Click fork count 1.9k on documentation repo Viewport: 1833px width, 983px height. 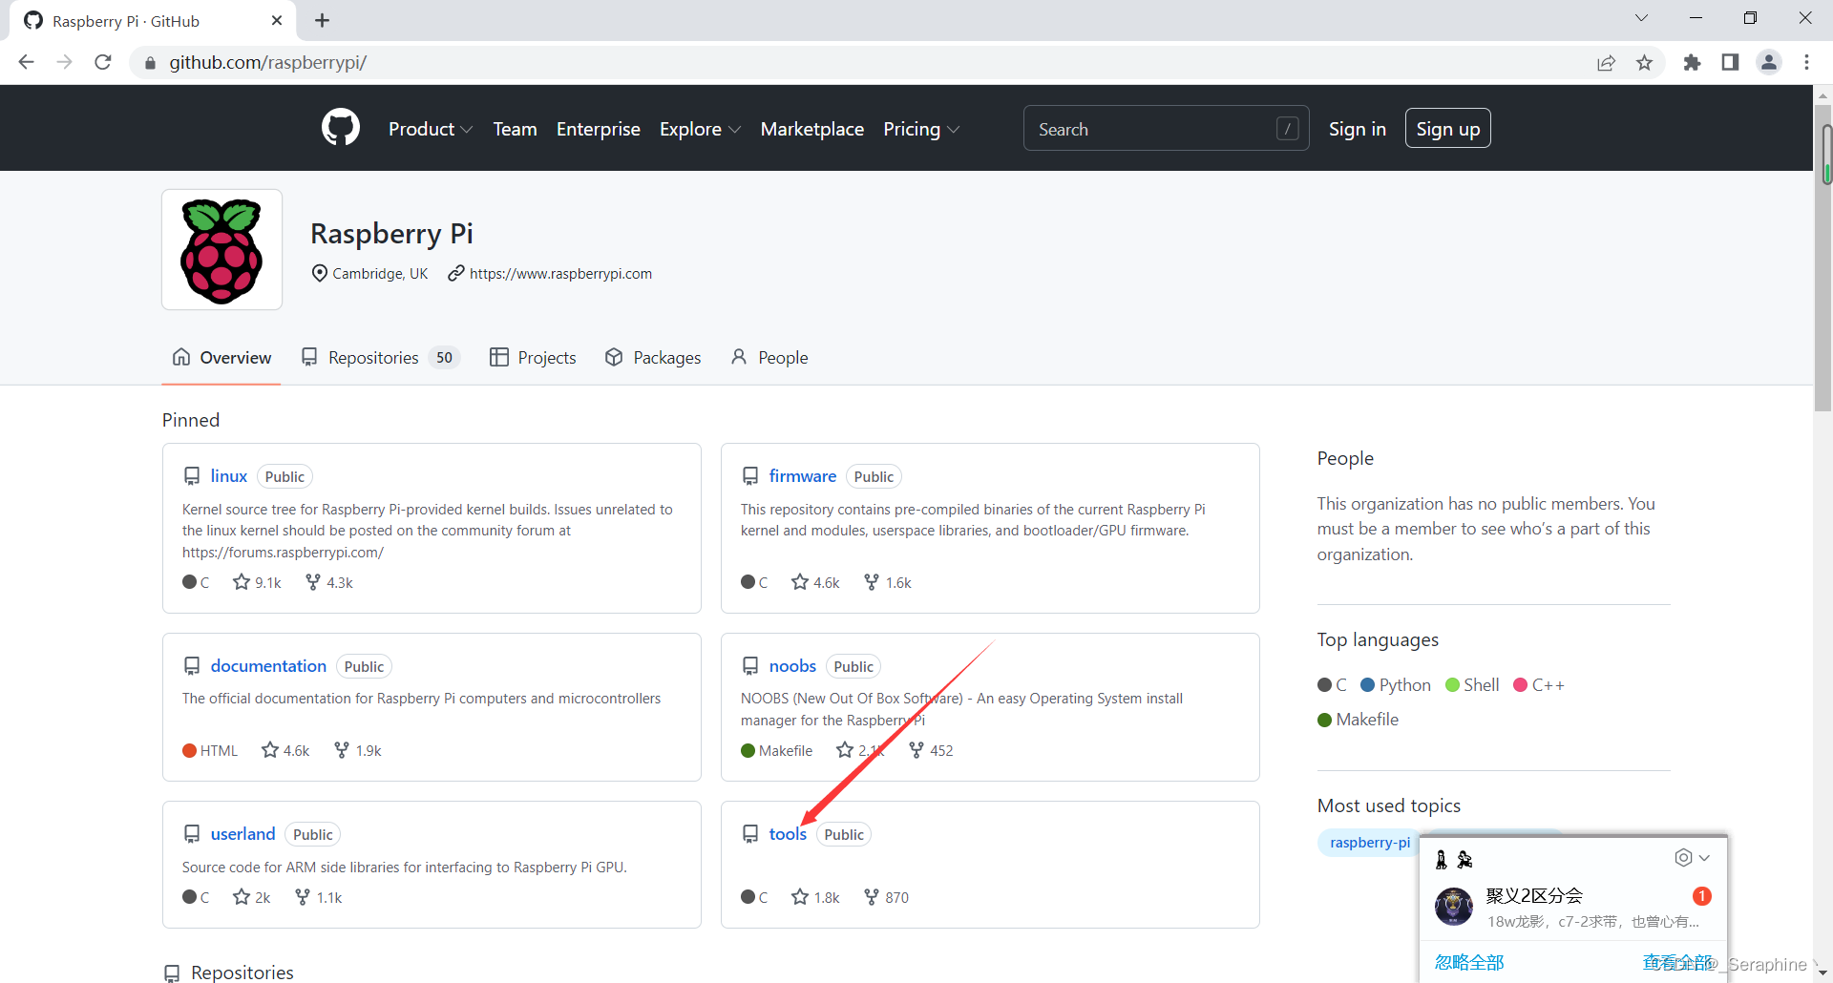(358, 750)
